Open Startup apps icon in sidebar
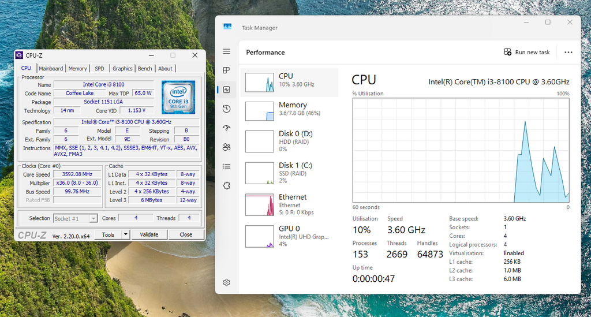Image resolution: width=591 pixels, height=317 pixels. (226, 128)
